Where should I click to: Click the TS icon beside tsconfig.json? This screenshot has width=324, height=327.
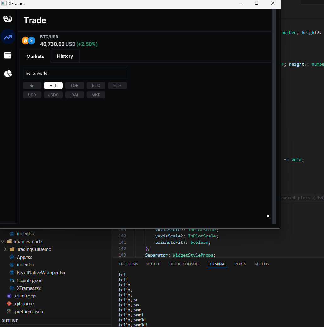click(x=12, y=281)
